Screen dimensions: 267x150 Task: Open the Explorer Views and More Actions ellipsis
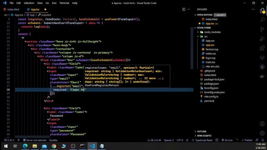point(253,9)
